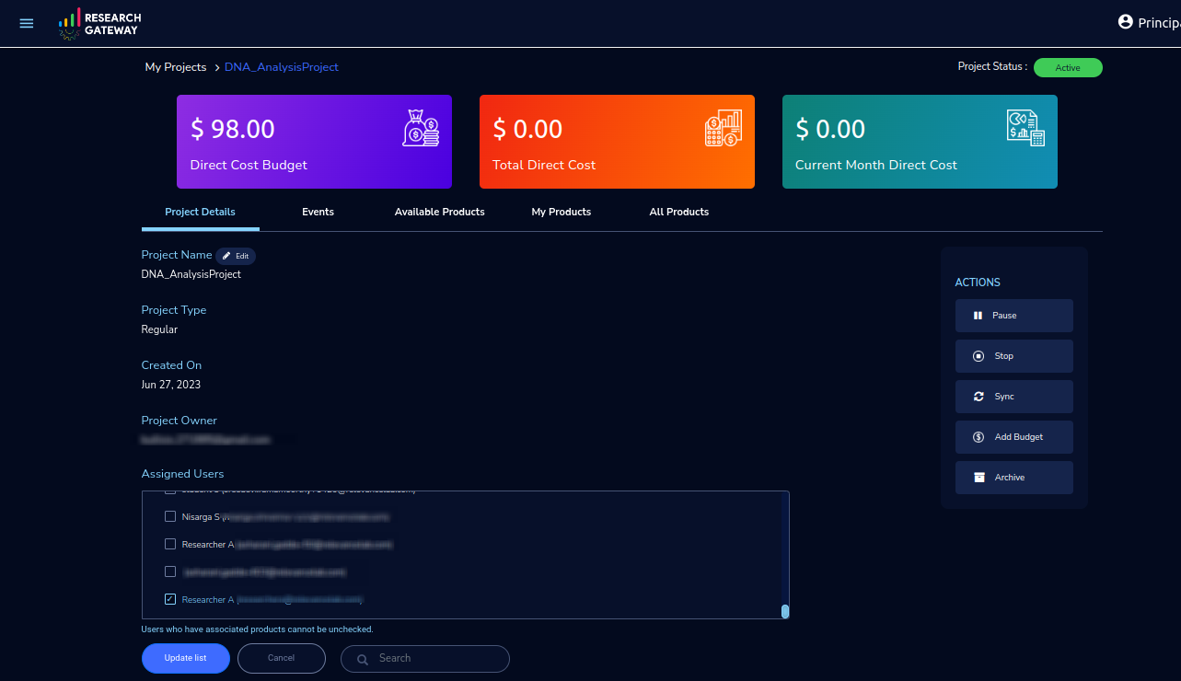Uncheck the checked Researcher A checkbox
This screenshot has width=1181, height=681.
170,599
